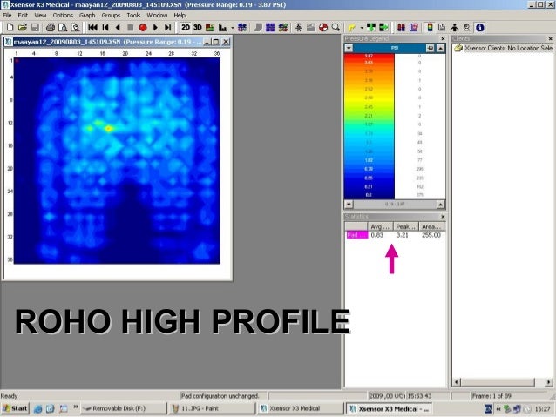
Task: Jump to the first frame of the recording
Action: [92, 27]
